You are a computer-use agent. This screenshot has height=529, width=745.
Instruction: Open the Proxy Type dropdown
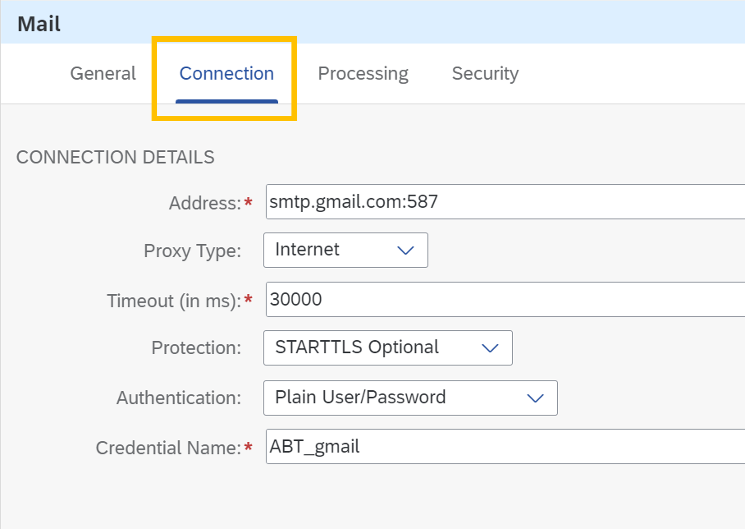pyautogui.click(x=346, y=250)
